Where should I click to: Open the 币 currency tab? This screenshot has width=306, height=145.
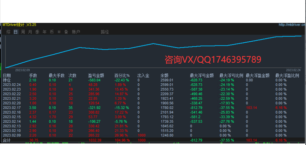pyautogui.click(x=52, y=32)
